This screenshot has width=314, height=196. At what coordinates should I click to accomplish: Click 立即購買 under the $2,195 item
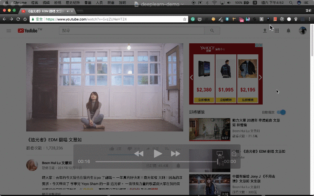pyautogui.click(x=248, y=100)
